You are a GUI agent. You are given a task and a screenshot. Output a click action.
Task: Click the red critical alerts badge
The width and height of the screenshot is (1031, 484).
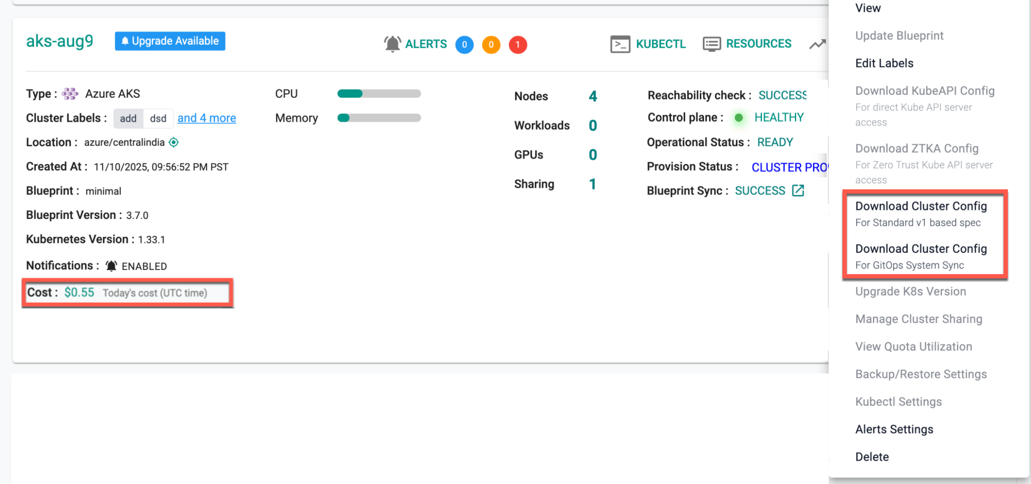[518, 45]
